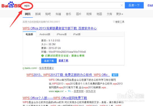Screen dimensions: 153x106
Task: Switch to Android版 download tab
Action: coord(45,34)
